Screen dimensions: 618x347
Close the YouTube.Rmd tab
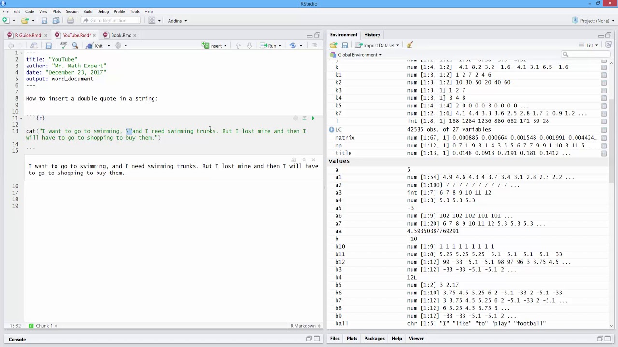[x=94, y=35]
